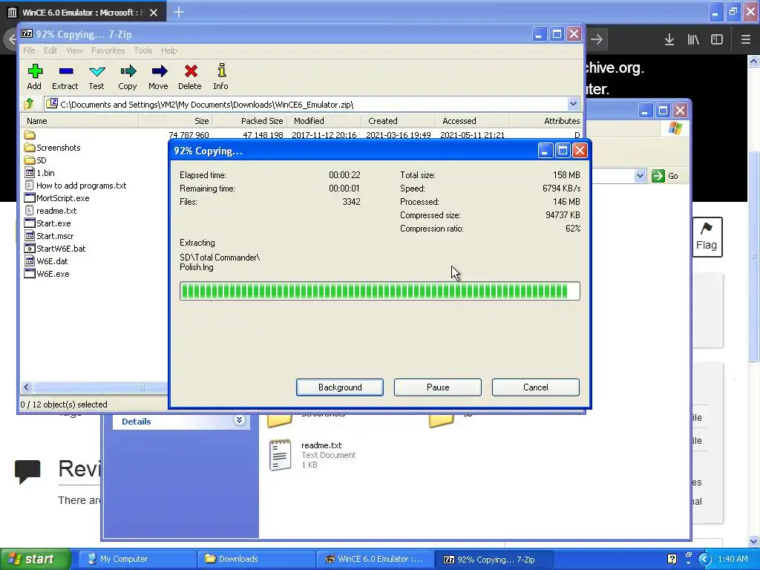Click Cancel in copying dialog
The height and width of the screenshot is (570, 760).
(x=536, y=387)
